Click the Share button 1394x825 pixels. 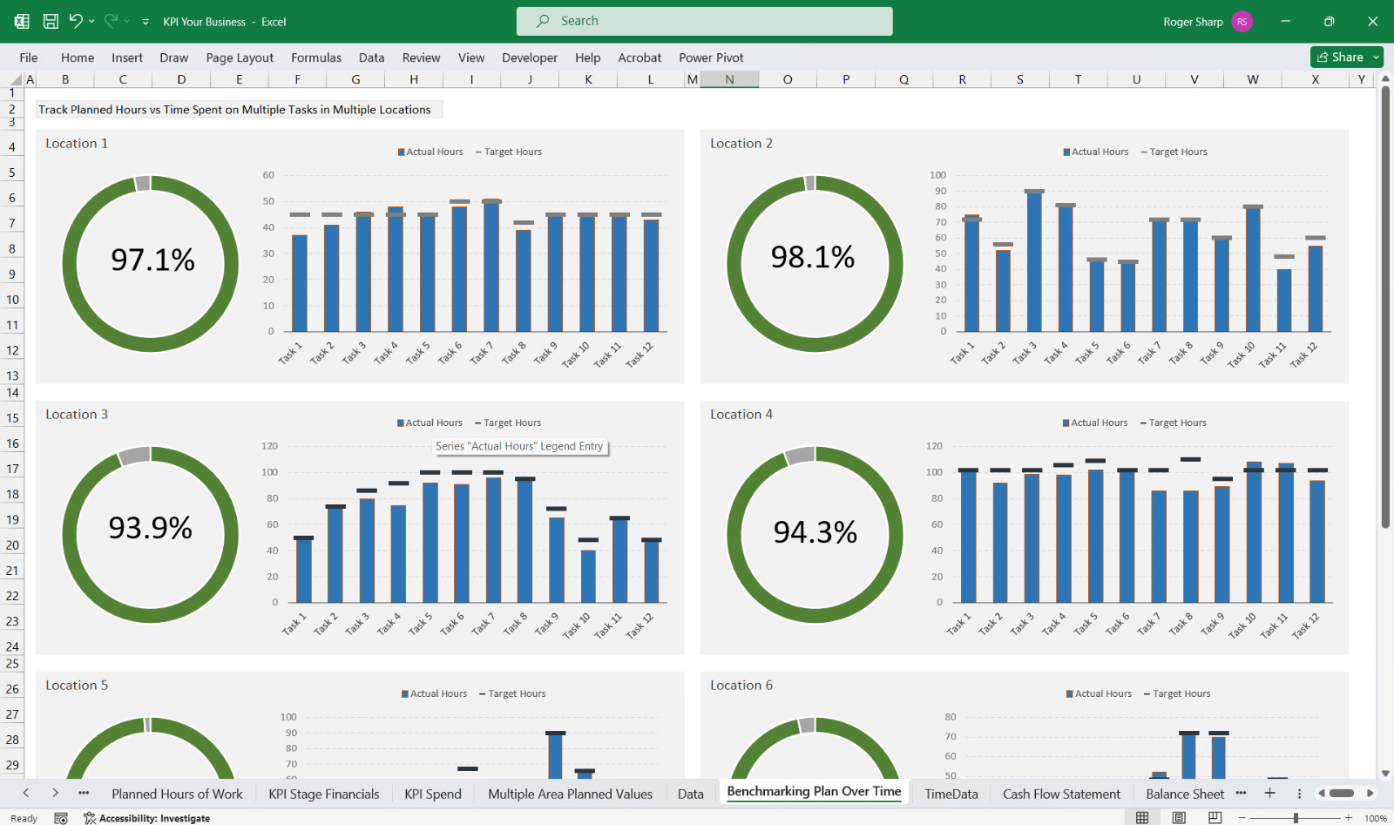(x=1340, y=57)
